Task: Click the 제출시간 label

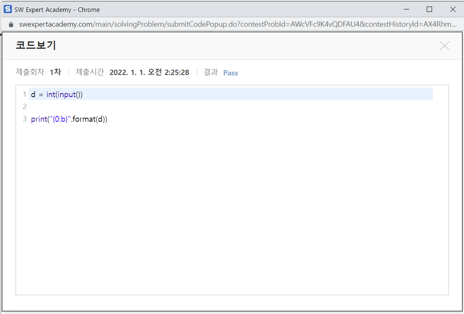Action: coord(90,72)
